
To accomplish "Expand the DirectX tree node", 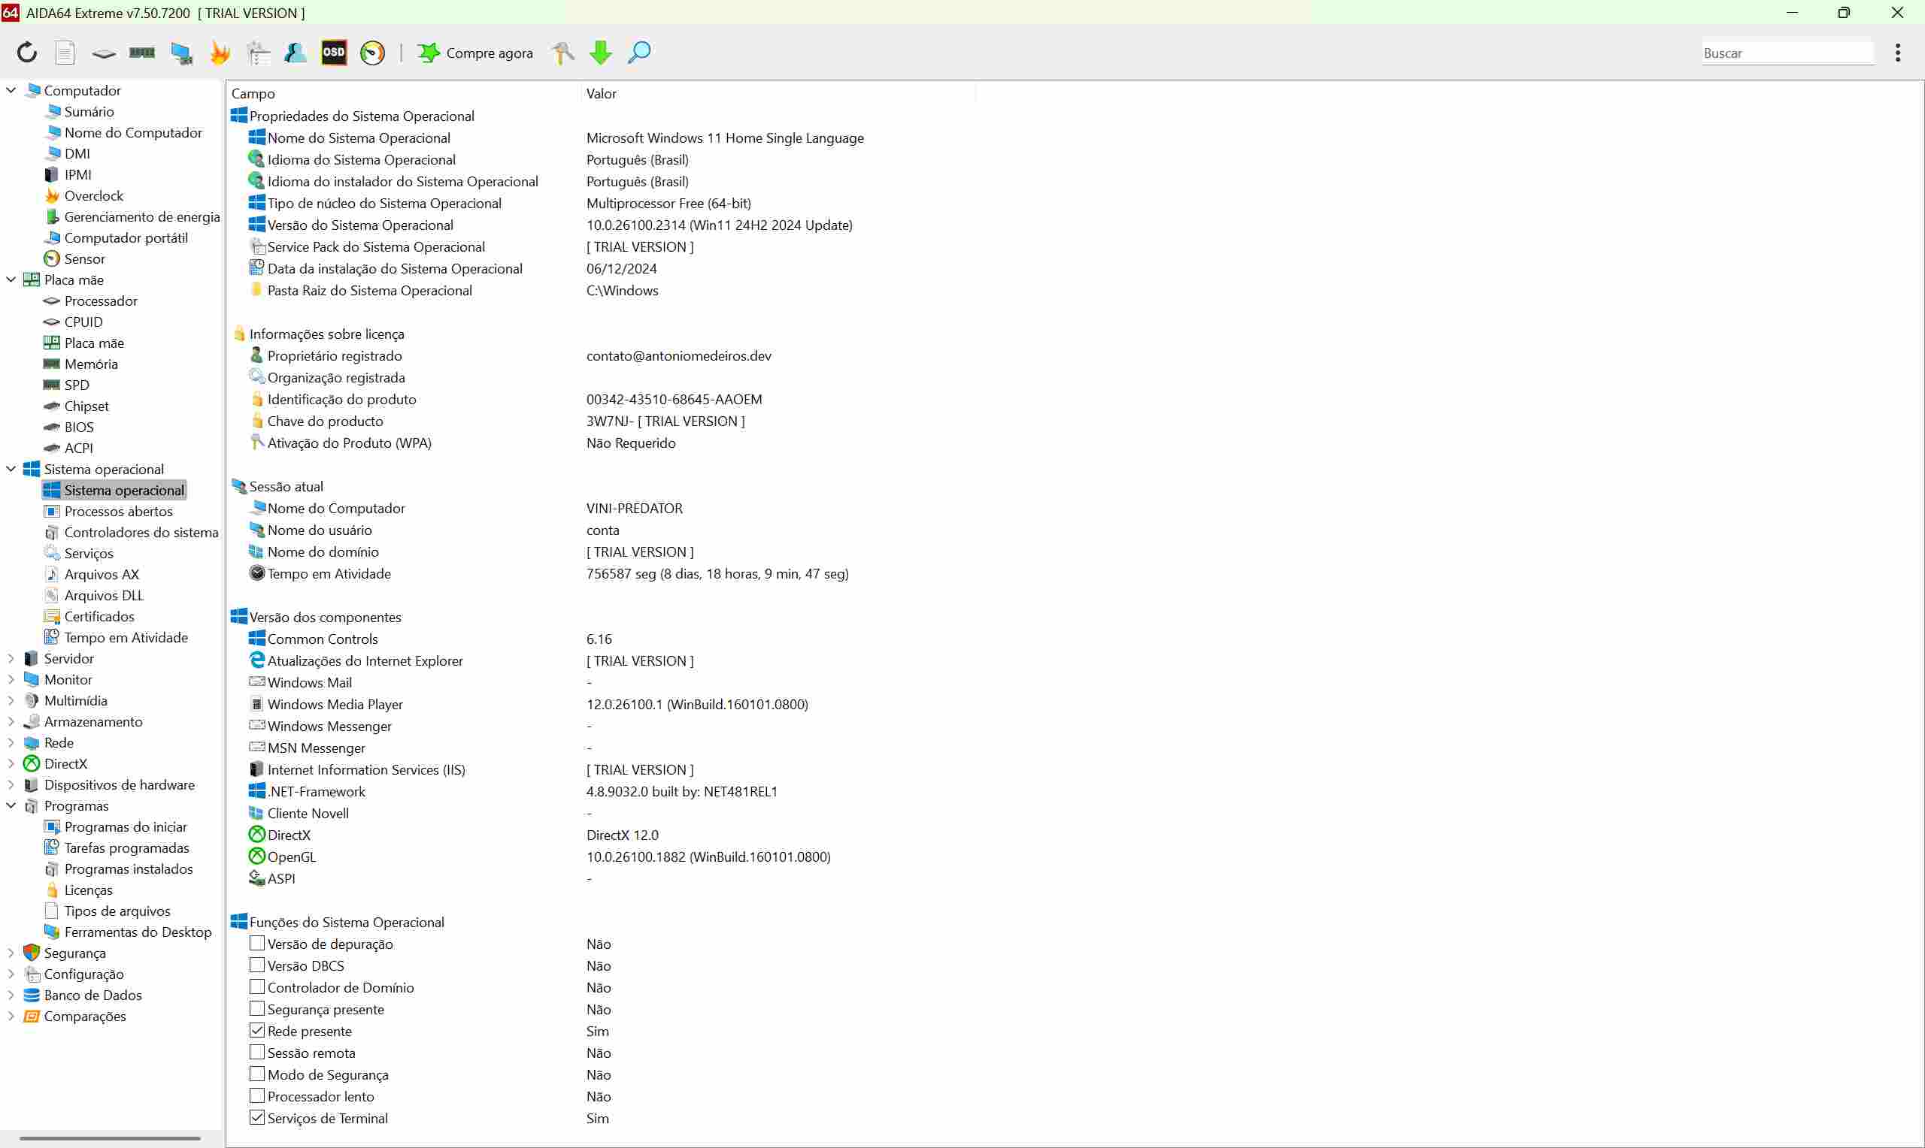I will point(11,763).
